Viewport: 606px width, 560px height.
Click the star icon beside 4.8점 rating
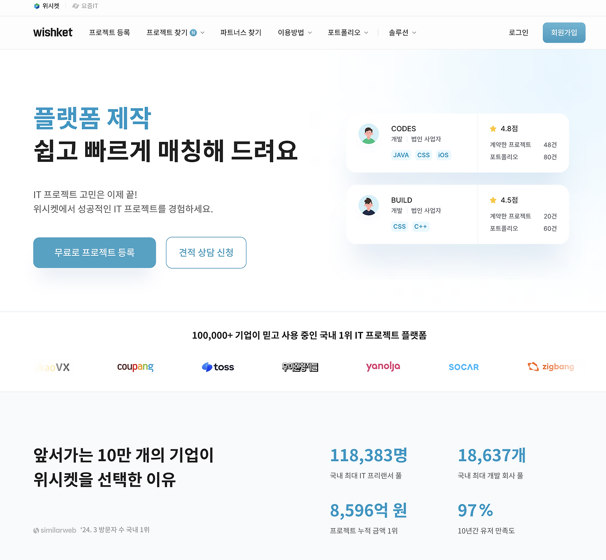click(492, 129)
